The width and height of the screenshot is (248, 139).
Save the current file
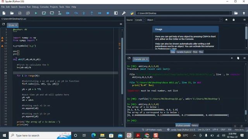coord(20,13)
